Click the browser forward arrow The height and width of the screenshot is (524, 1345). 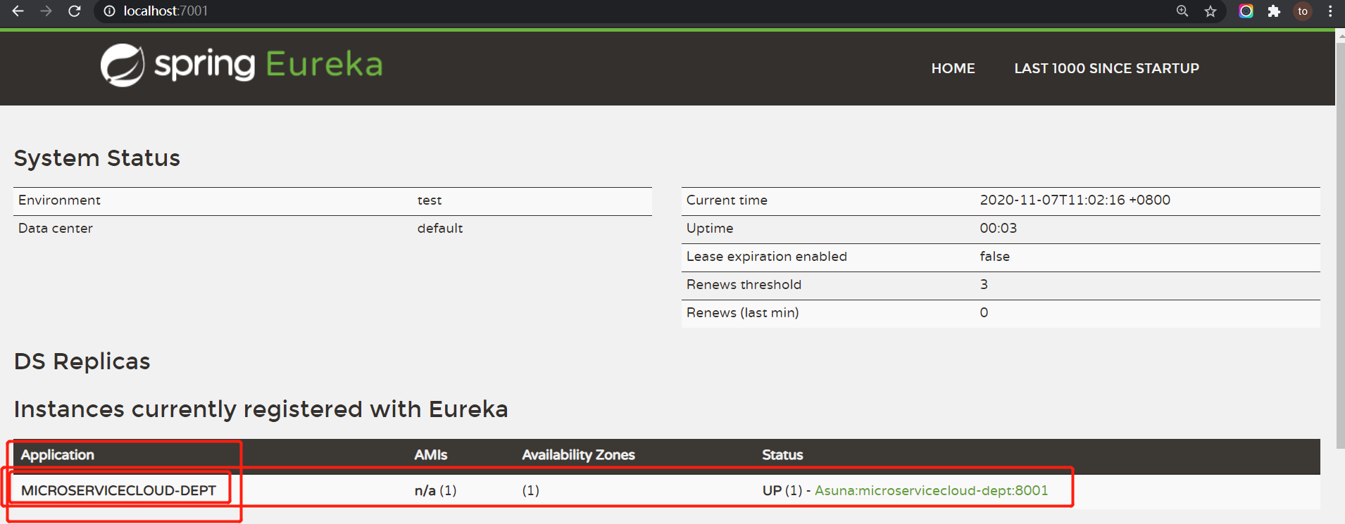point(46,11)
